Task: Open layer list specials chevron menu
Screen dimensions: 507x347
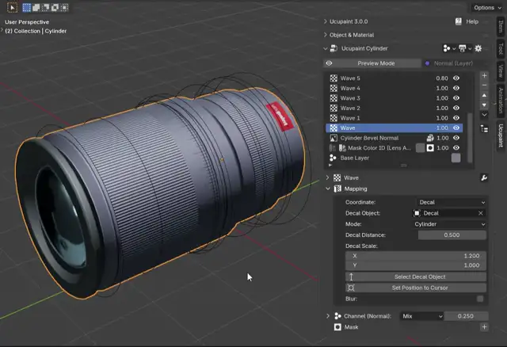Action: pyautogui.click(x=484, y=115)
